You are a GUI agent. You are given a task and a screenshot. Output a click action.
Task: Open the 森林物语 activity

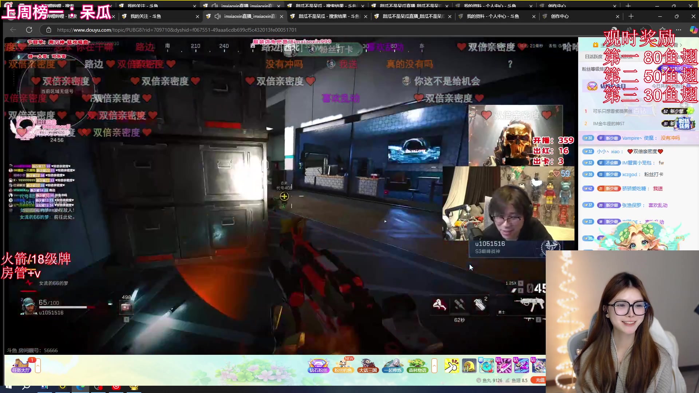[x=418, y=366]
